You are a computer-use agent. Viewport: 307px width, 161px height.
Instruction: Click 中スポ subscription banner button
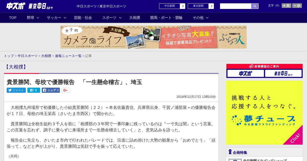pyautogui.click(x=246, y=74)
